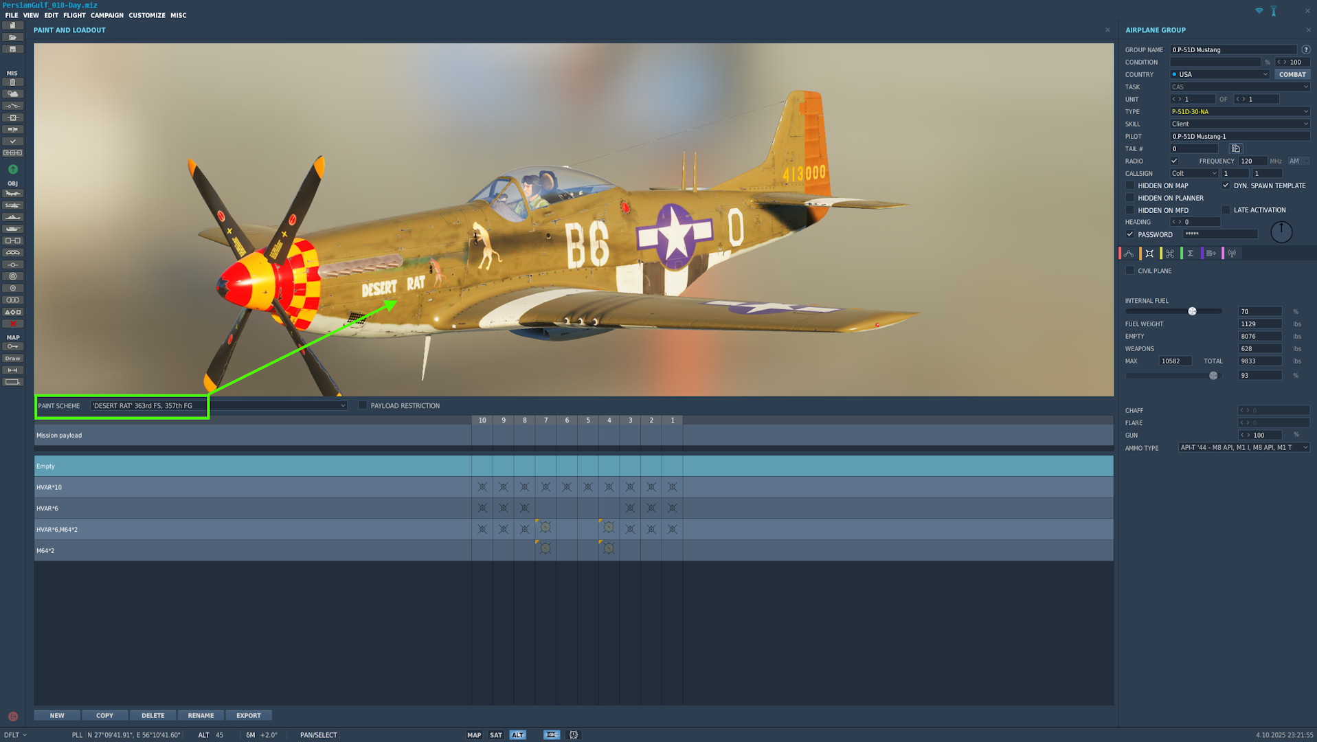Expand the Task dropdown showing CAS
This screenshot has height=742, width=1317.
click(1239, 87)
